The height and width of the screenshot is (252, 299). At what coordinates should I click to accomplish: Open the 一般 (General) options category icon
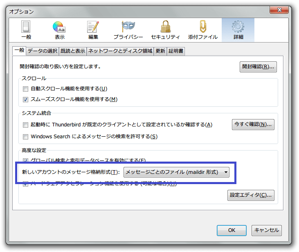[x=25, y=30]
